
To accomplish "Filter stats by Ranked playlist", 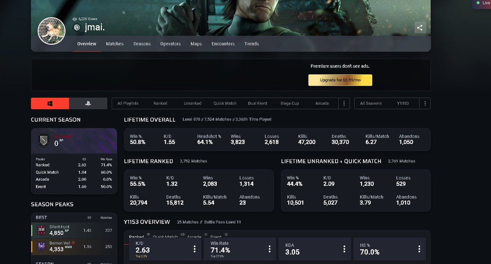I will click(160, 104).
